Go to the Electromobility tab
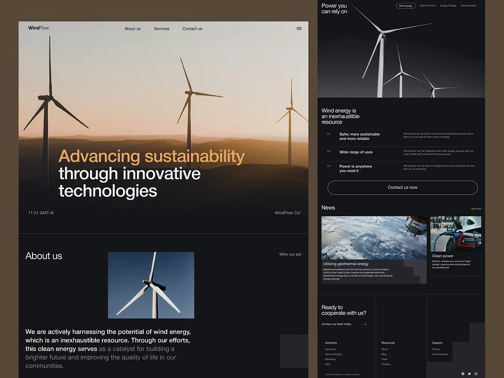Image resolution: width=504 pixels, height=378 pixels. click(x=469, y=6)
